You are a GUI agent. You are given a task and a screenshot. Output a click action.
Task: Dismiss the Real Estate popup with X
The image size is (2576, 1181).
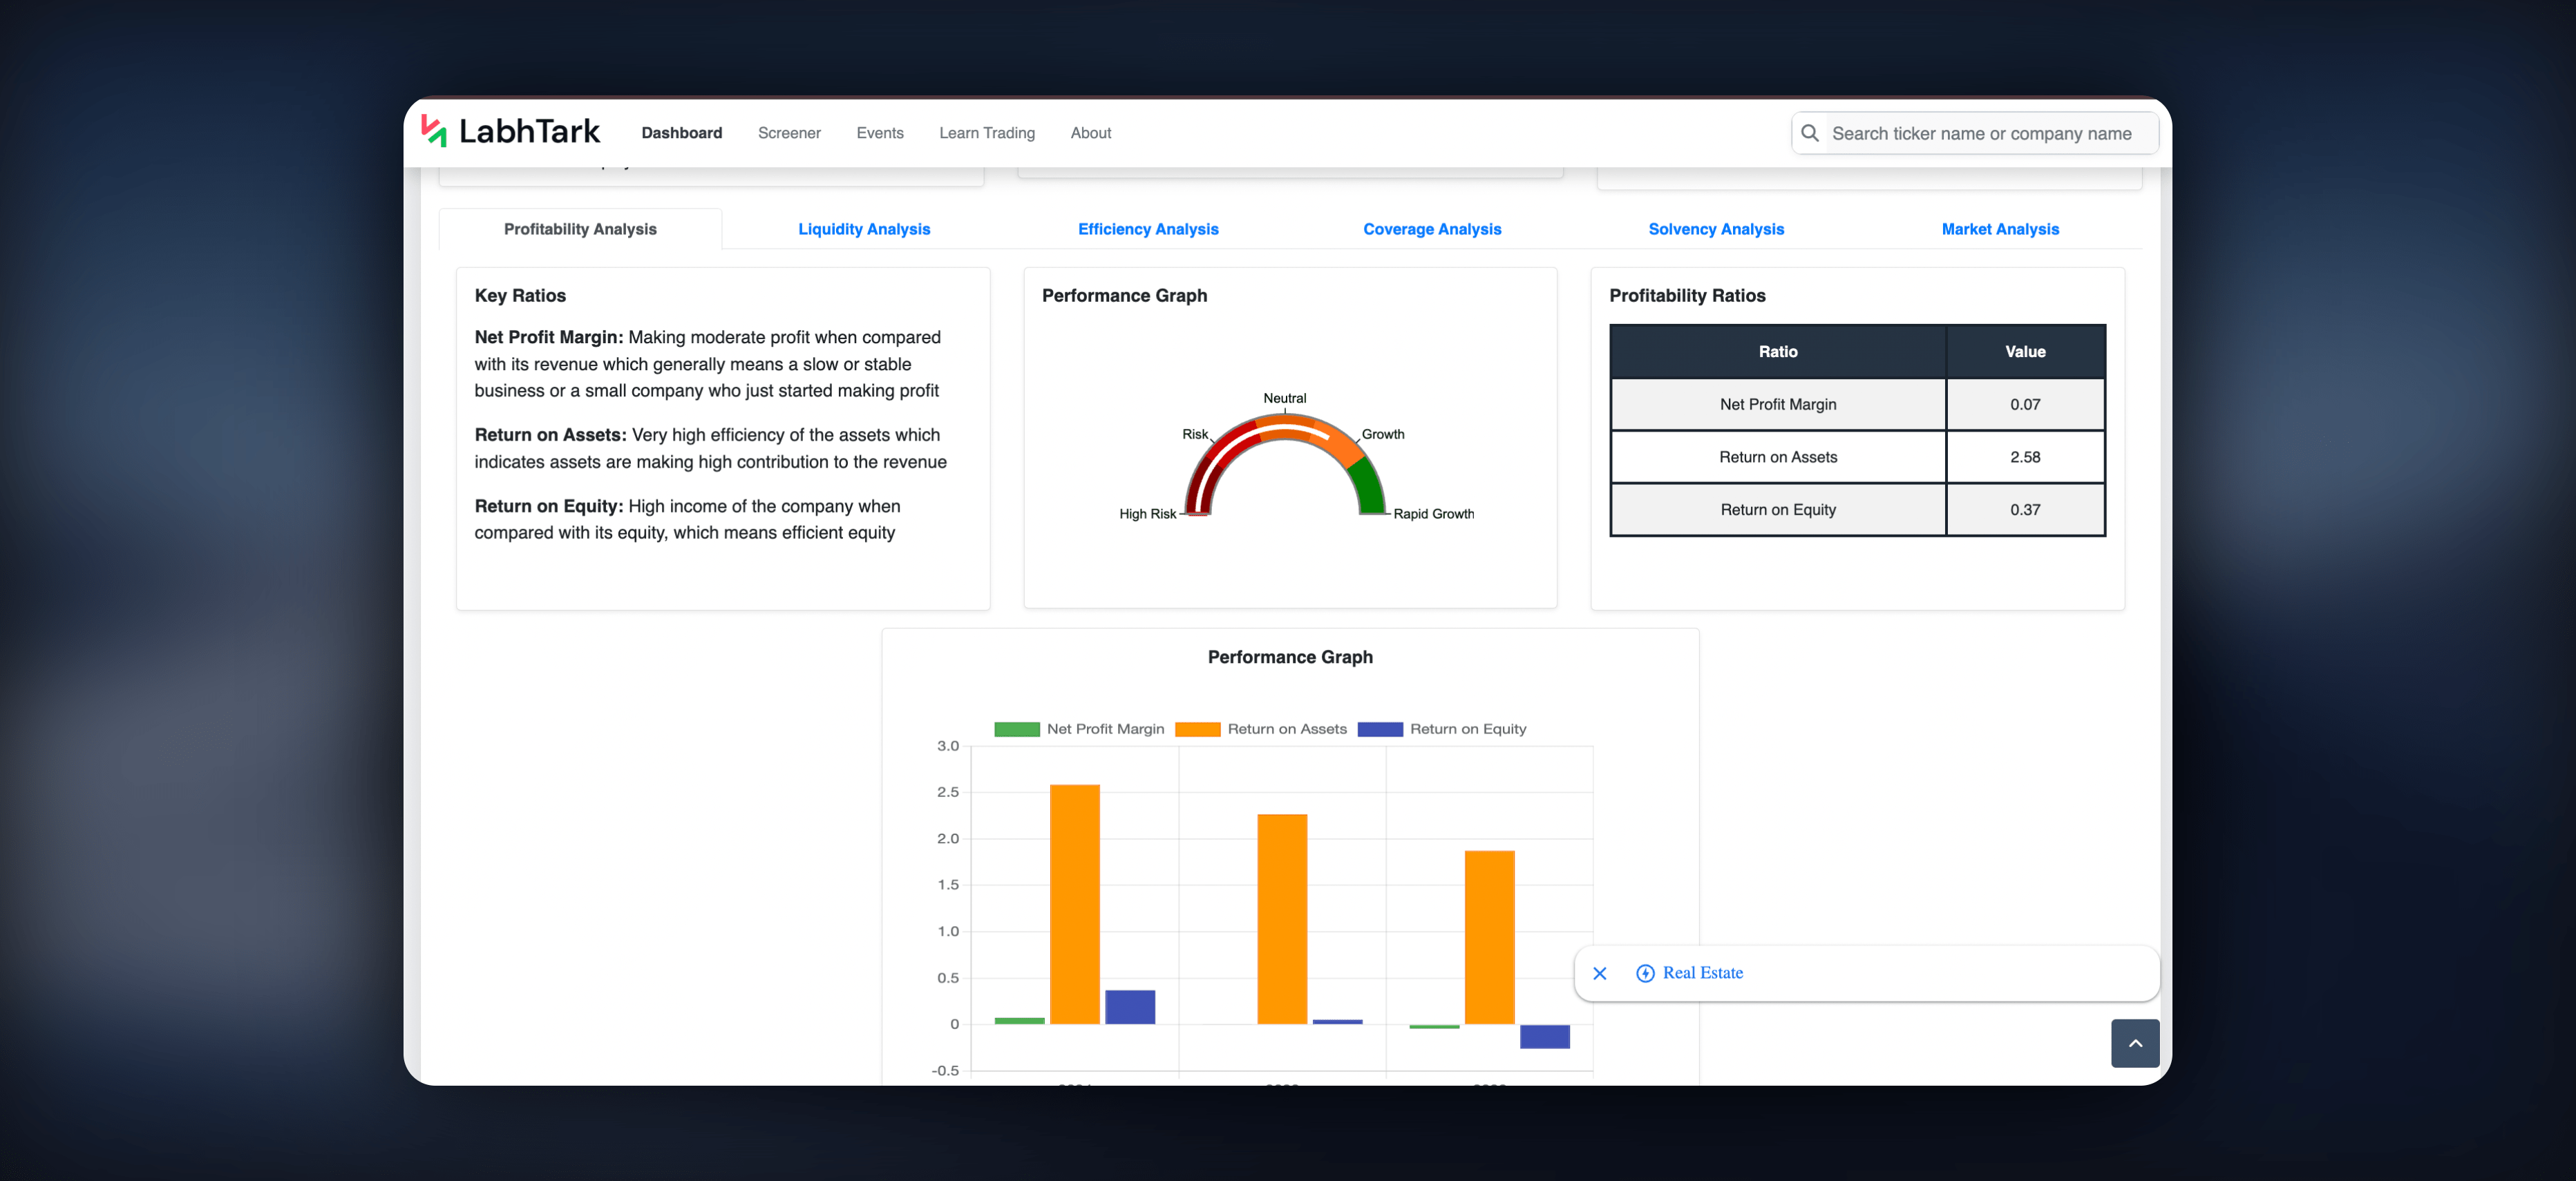[1599, 973]
